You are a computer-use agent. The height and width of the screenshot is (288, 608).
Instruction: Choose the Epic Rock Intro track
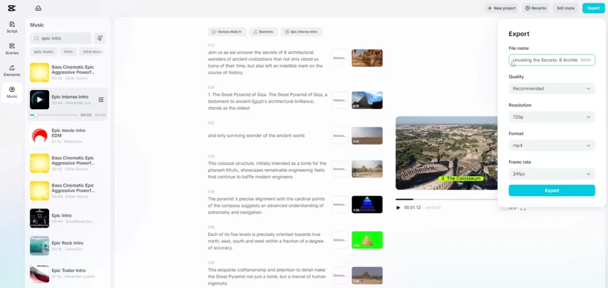[68, 246]
